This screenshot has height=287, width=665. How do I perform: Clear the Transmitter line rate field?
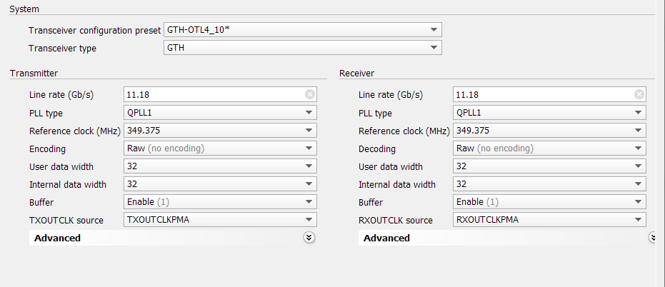click(x=309, y=94)
